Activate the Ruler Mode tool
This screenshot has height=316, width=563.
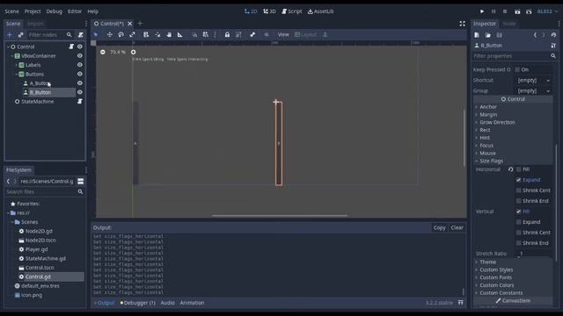179,35
